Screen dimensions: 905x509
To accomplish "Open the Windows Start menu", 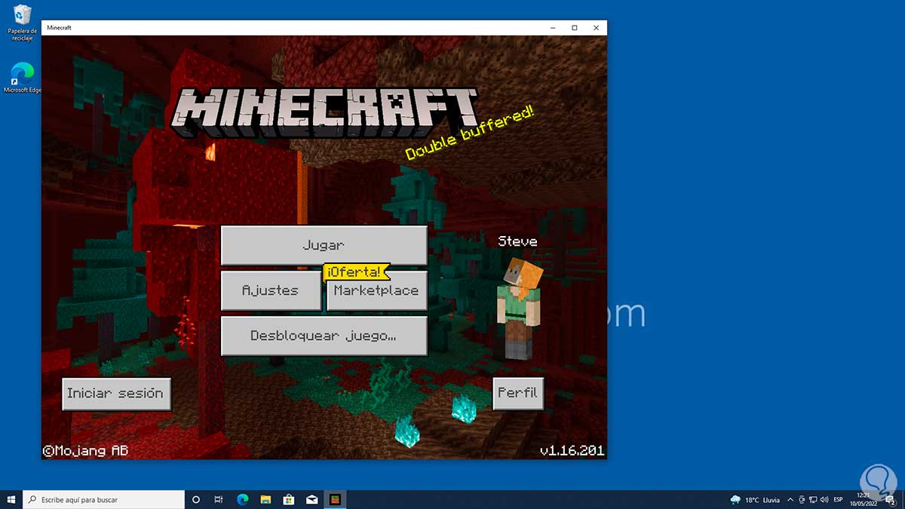I will coord(11,499).
